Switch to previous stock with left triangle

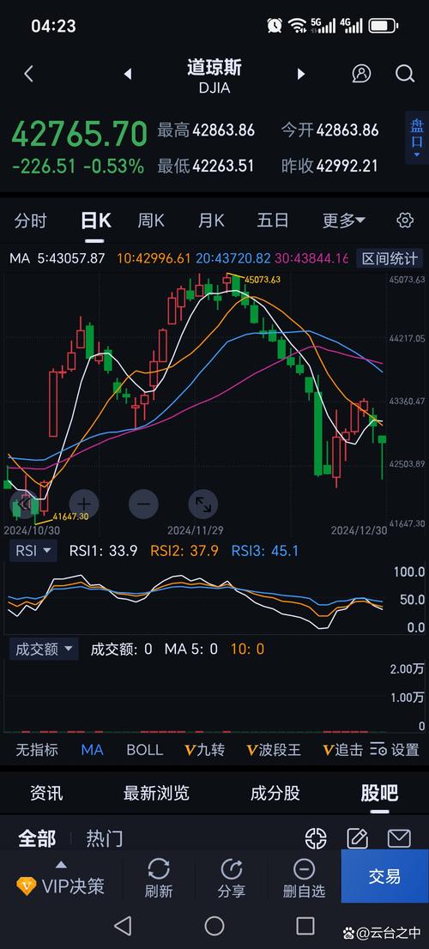click(128, 74)
